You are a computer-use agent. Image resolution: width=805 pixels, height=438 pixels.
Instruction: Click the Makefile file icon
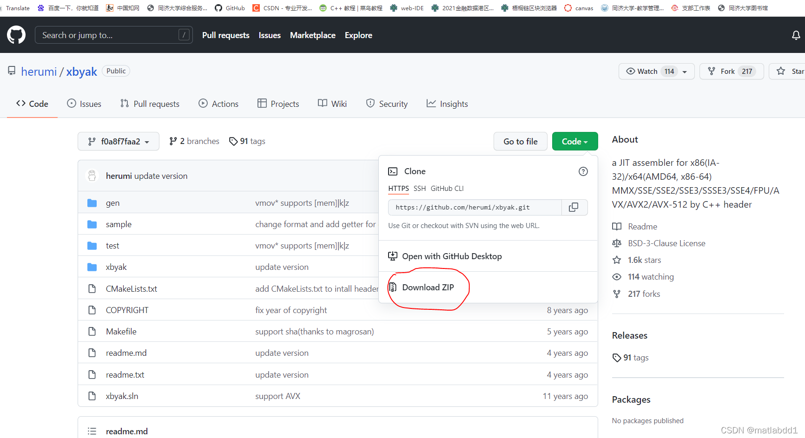(x=92, y=331)
